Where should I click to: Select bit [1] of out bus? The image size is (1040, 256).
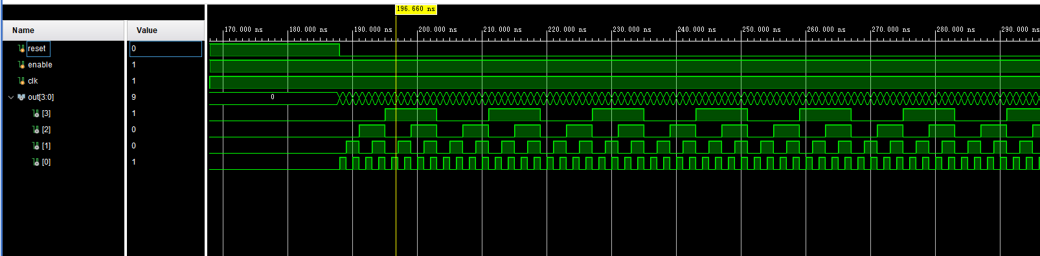[46, 146]
